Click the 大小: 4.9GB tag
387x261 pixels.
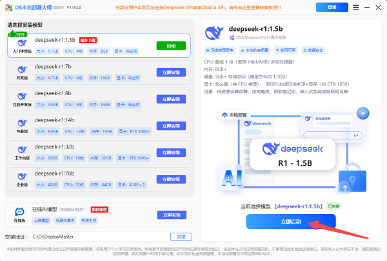pos(47,105)
